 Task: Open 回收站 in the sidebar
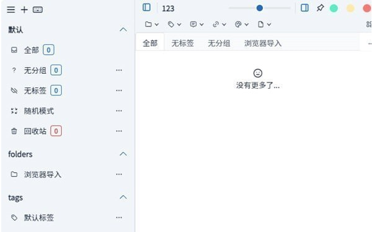point(35,131)
